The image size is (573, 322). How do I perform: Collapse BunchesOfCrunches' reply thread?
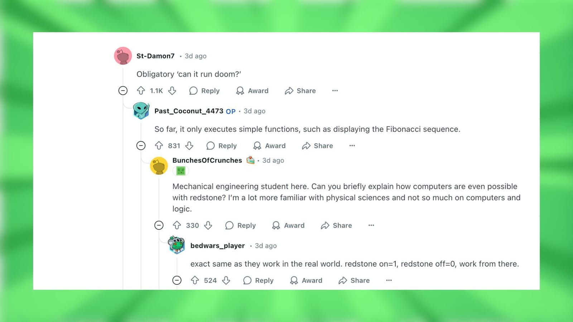click(159, 225)
